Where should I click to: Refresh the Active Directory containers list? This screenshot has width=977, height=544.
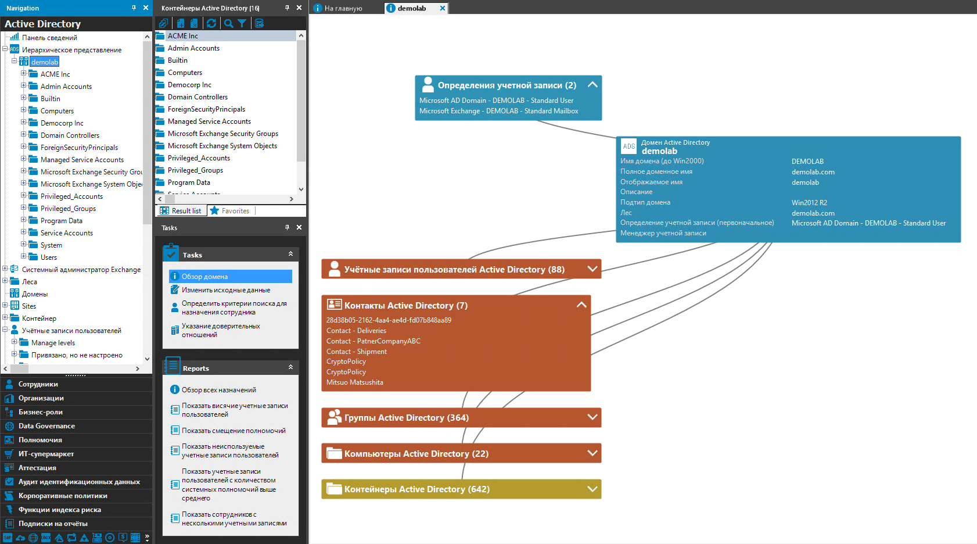pos(211,23)
